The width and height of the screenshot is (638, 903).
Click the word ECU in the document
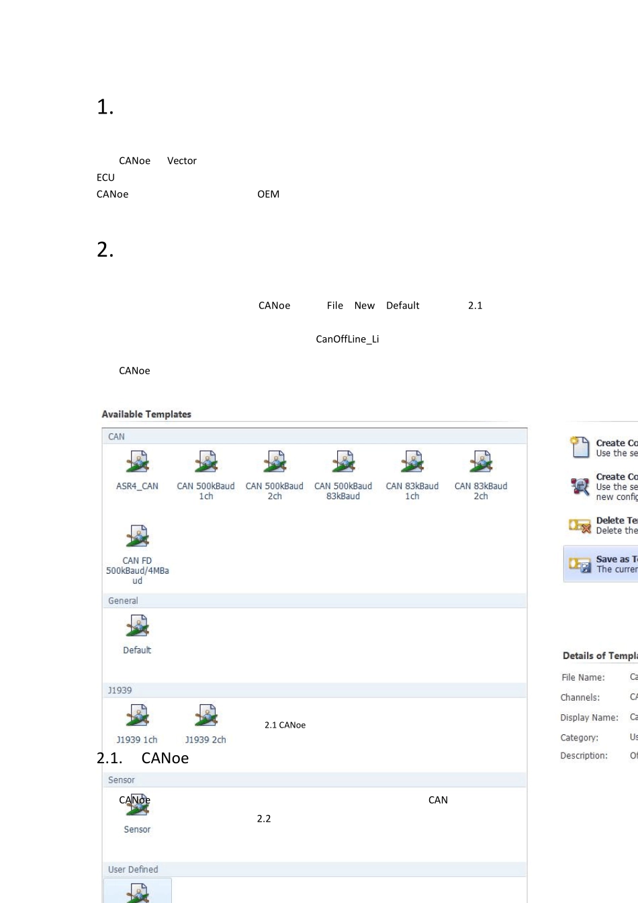coord(105,177)
